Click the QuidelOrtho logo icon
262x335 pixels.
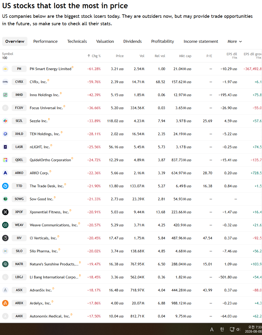(5, 160)
